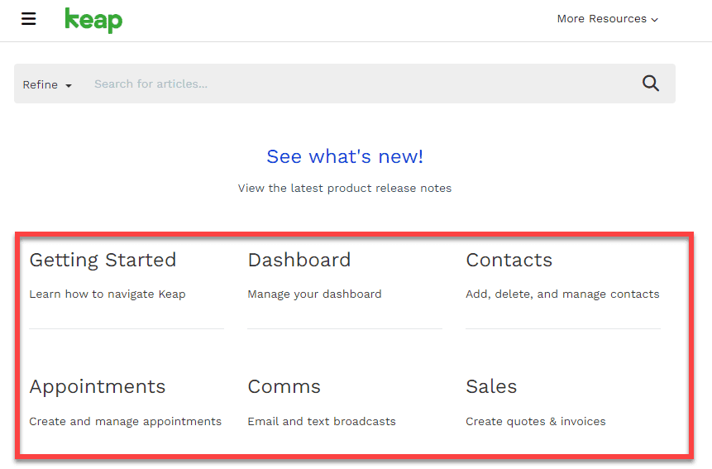Click 'Create and manage appointments' text
712x469 pixels.
tap(126, 422)
